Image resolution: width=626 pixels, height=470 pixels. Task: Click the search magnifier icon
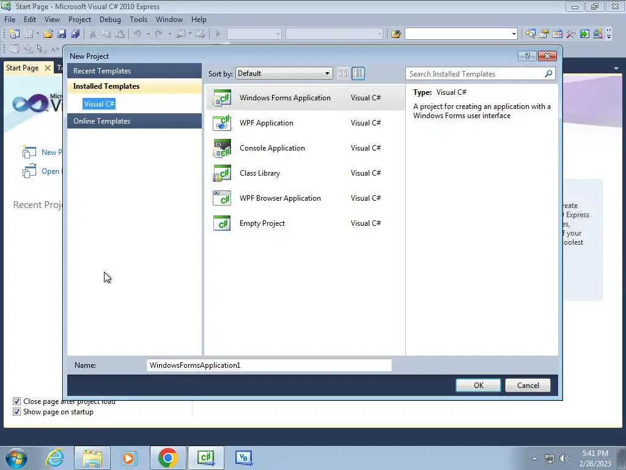549,73
